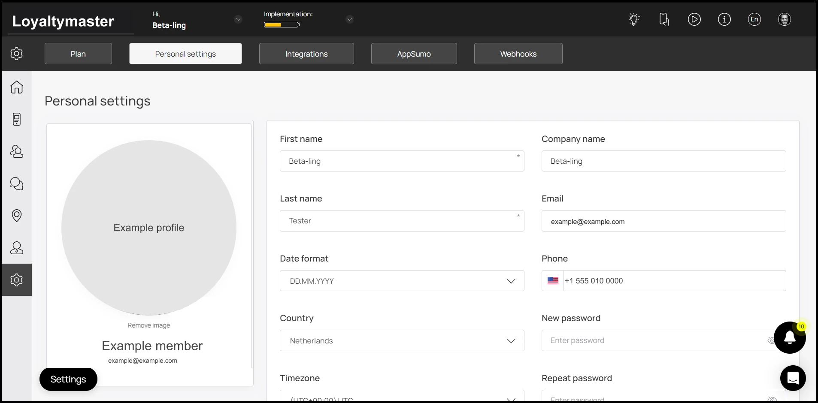Open the live chat bubble widget
Screen dimensions: 818x403
tap(793, 378)
